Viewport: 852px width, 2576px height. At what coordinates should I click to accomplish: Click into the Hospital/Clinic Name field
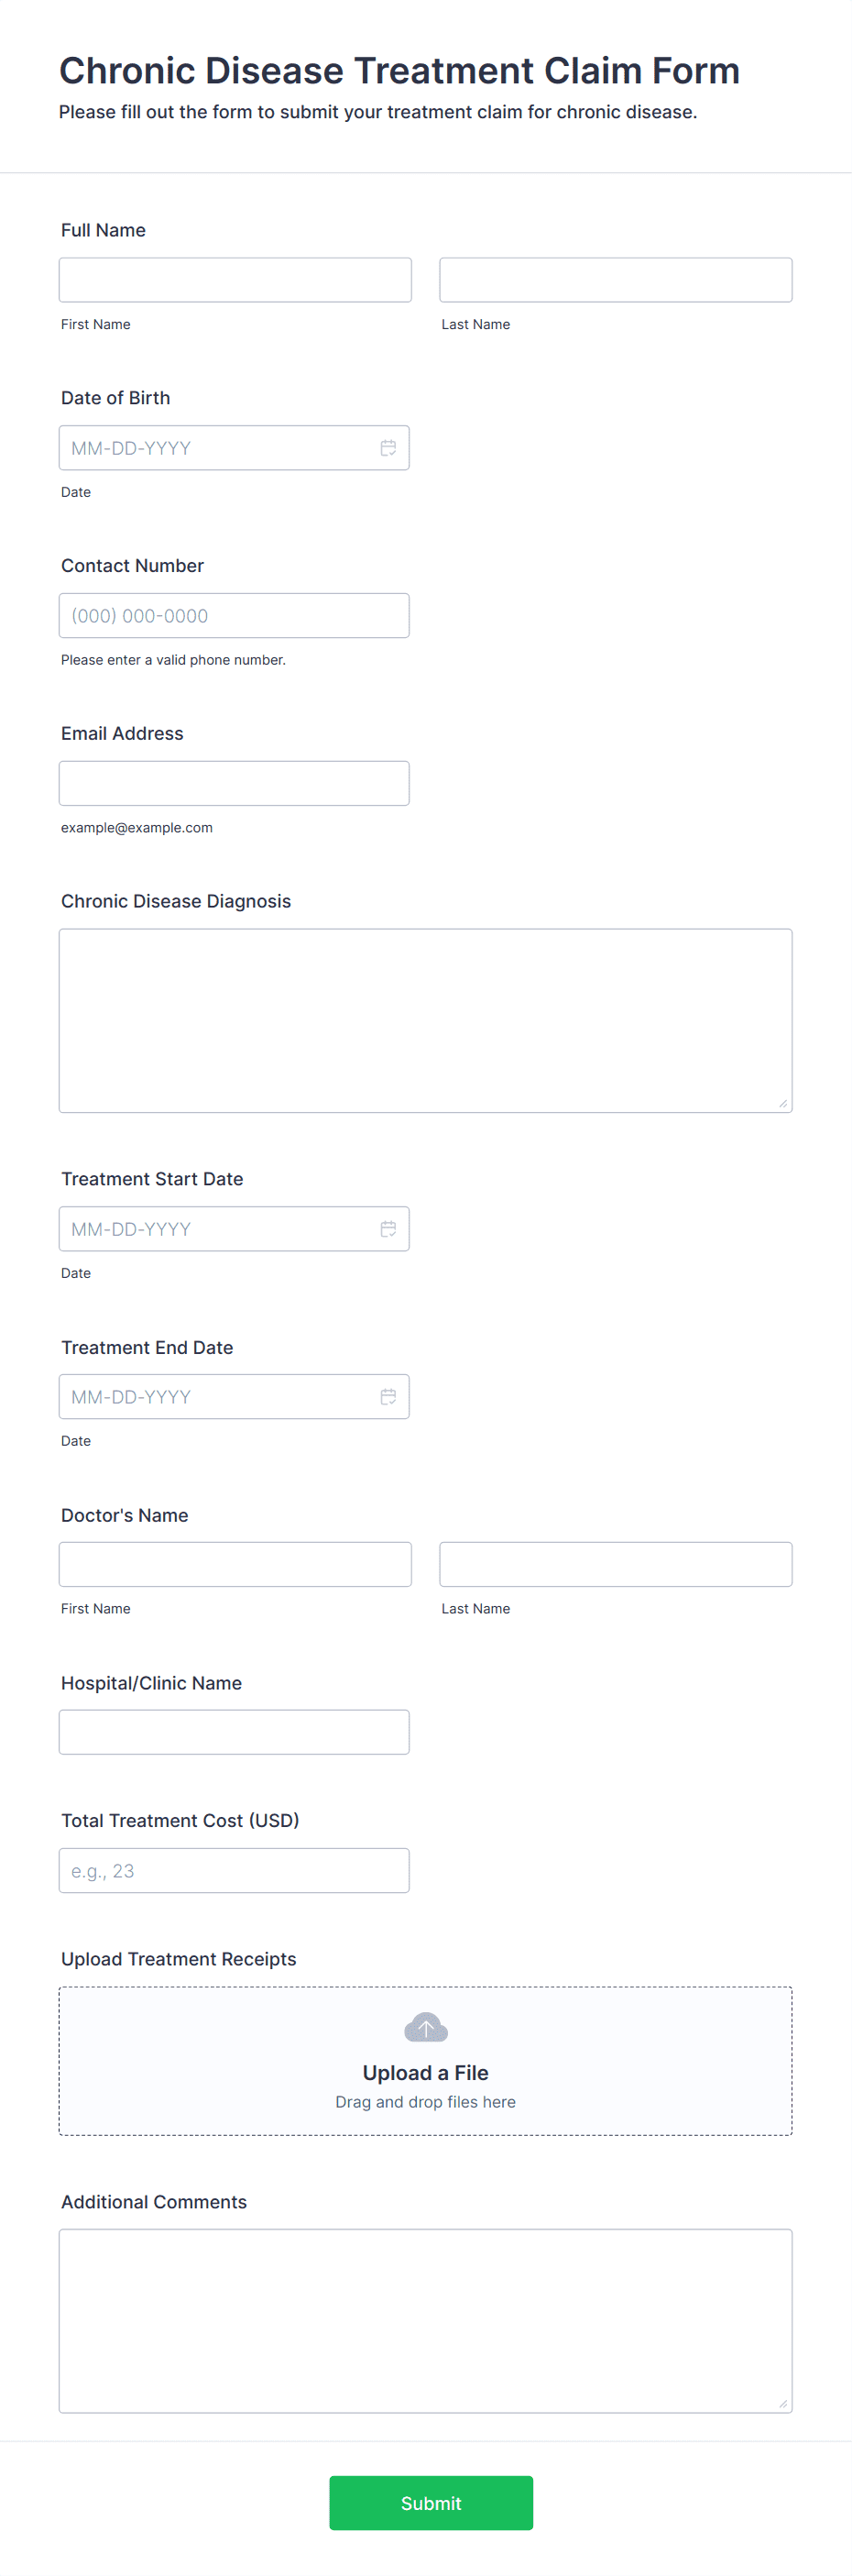tap(235, 1733)
